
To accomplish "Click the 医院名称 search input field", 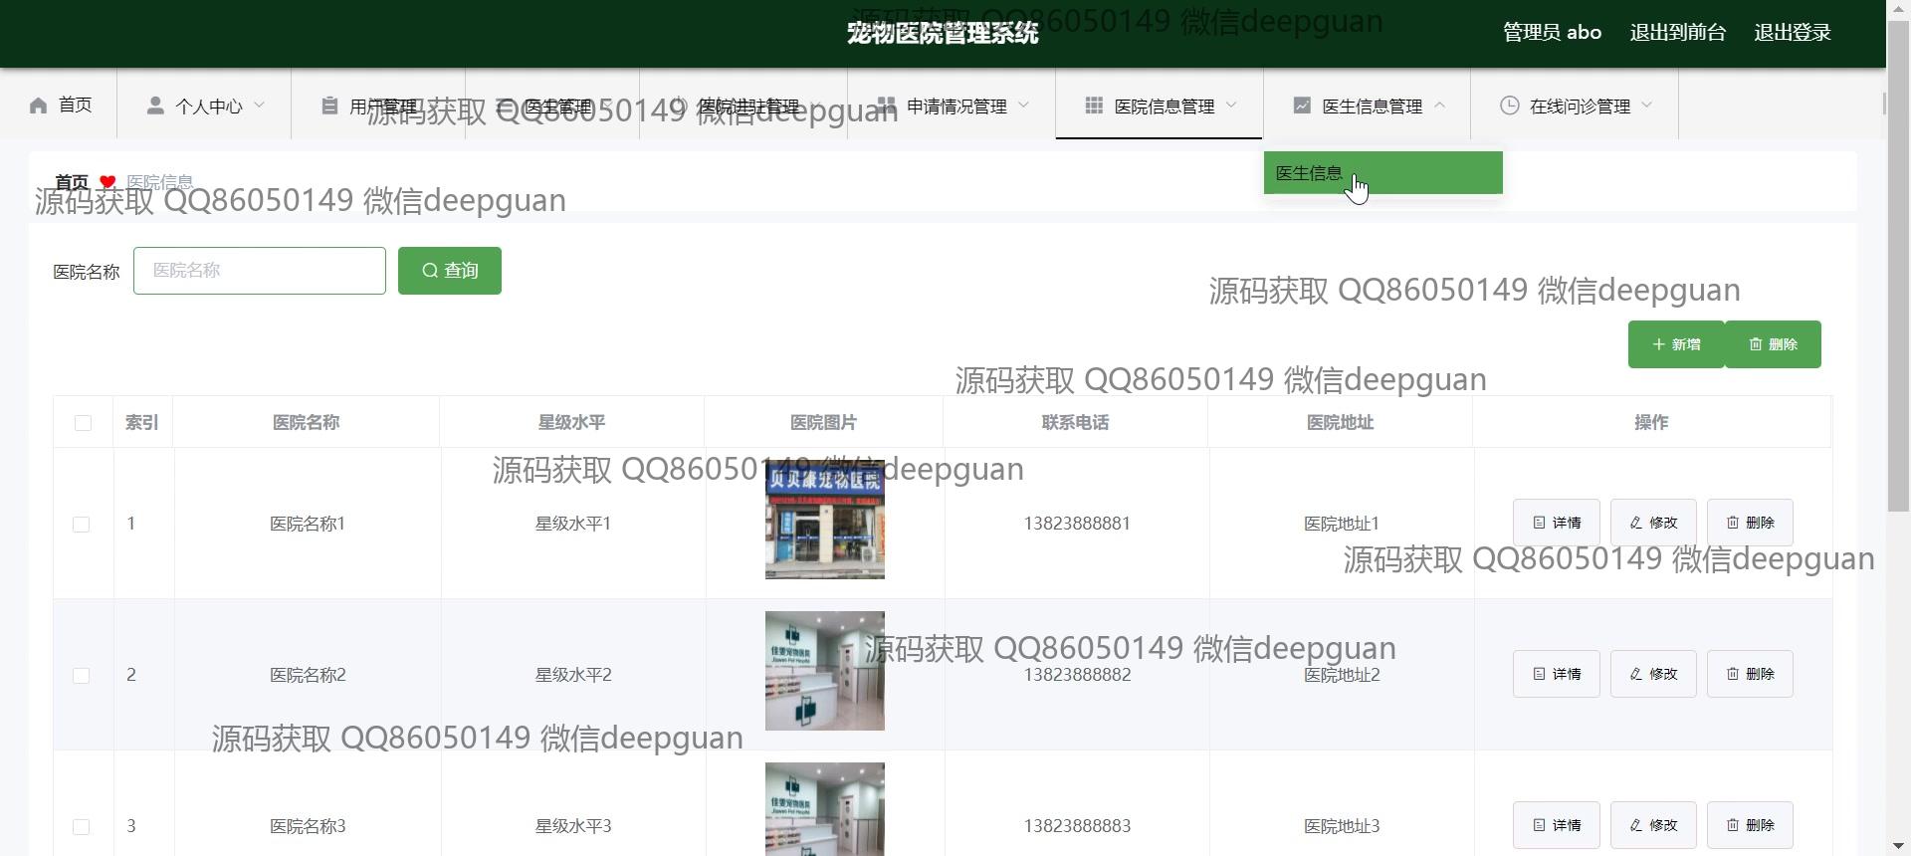I will [x=260, y=271].
